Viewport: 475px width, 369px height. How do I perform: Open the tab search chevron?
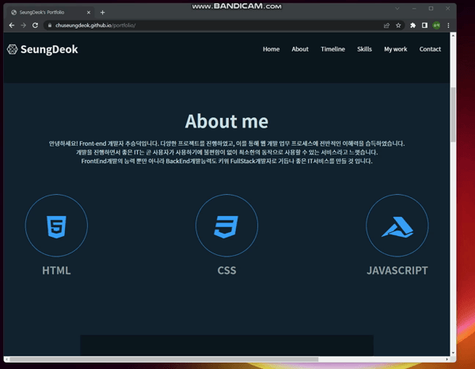tap(397, 9)
